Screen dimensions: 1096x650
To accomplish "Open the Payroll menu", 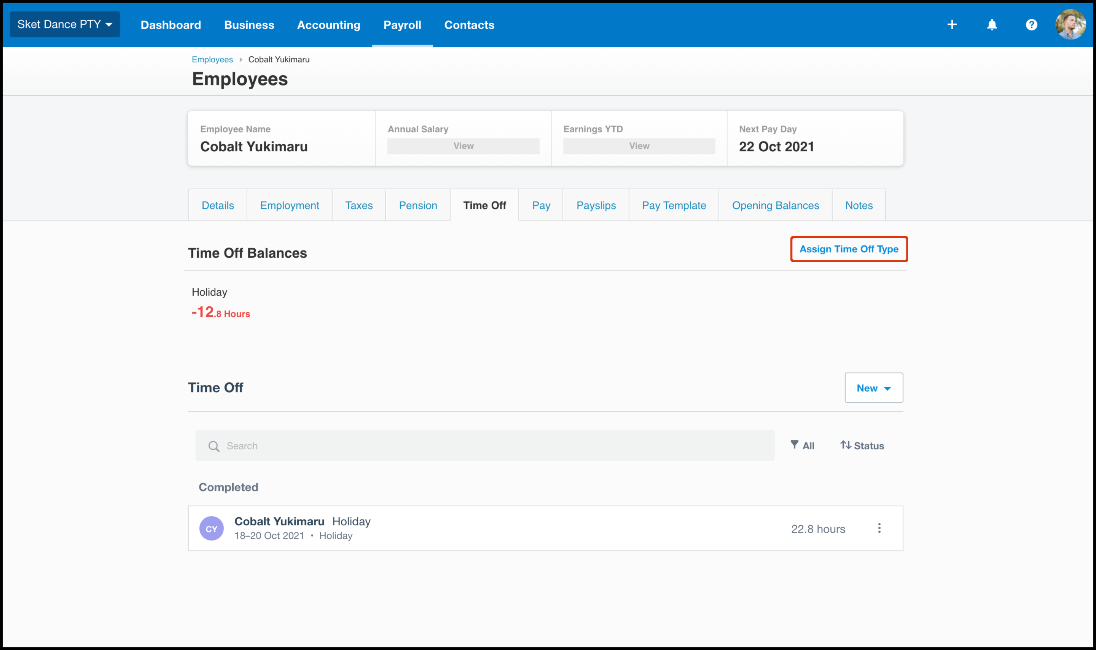I will pyautogui.click(x=402, y=25).
